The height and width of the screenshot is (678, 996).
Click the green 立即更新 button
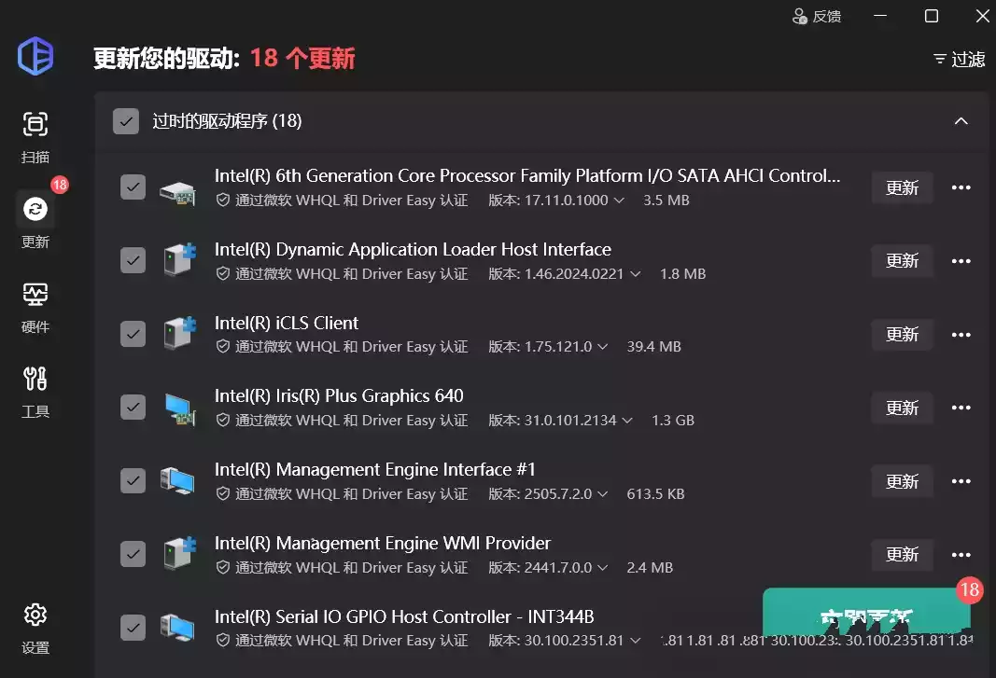863,613
